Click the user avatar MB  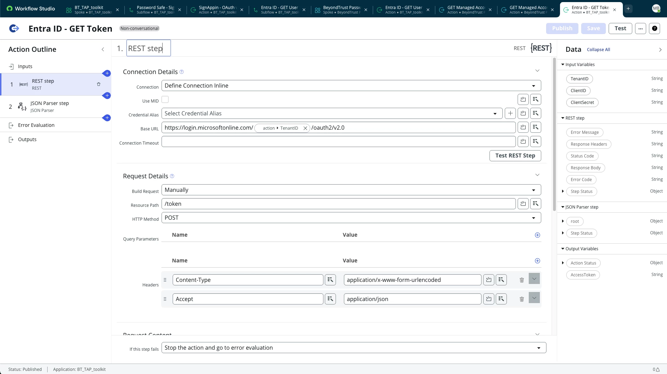pyautogui.click(x=656, y=9)
